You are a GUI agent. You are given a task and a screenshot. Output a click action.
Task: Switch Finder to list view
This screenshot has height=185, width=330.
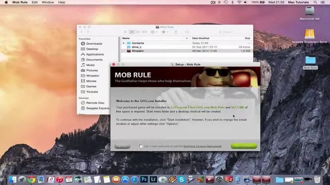tap(132, 32)
